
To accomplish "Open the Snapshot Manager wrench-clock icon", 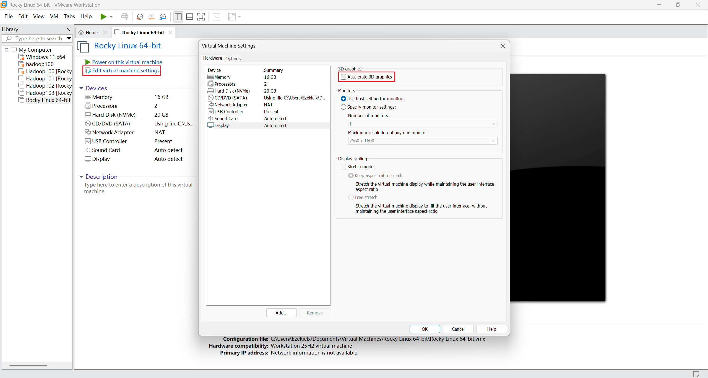I will tap(163, 17).
